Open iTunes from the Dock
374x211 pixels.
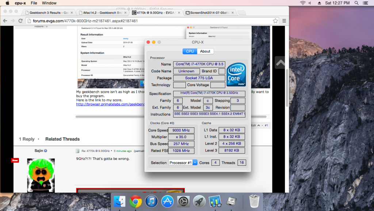tap(152, 202)
